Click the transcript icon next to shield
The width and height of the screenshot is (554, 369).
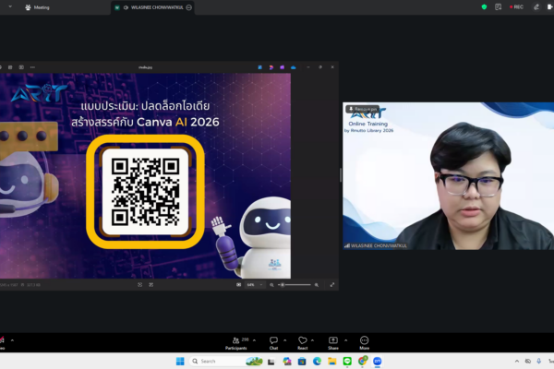tap(499, 7)
